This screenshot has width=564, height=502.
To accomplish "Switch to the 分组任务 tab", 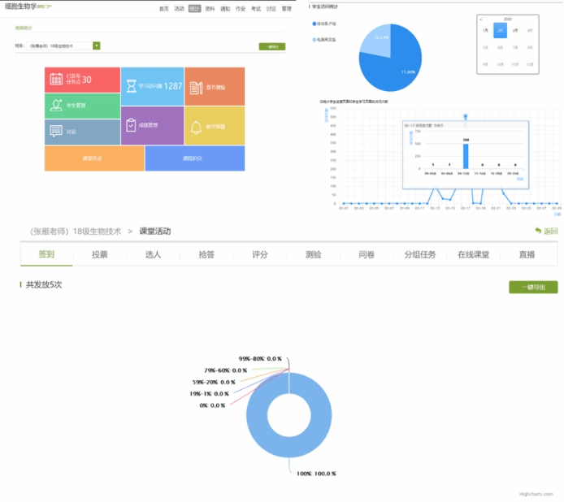I will point(419,254).
